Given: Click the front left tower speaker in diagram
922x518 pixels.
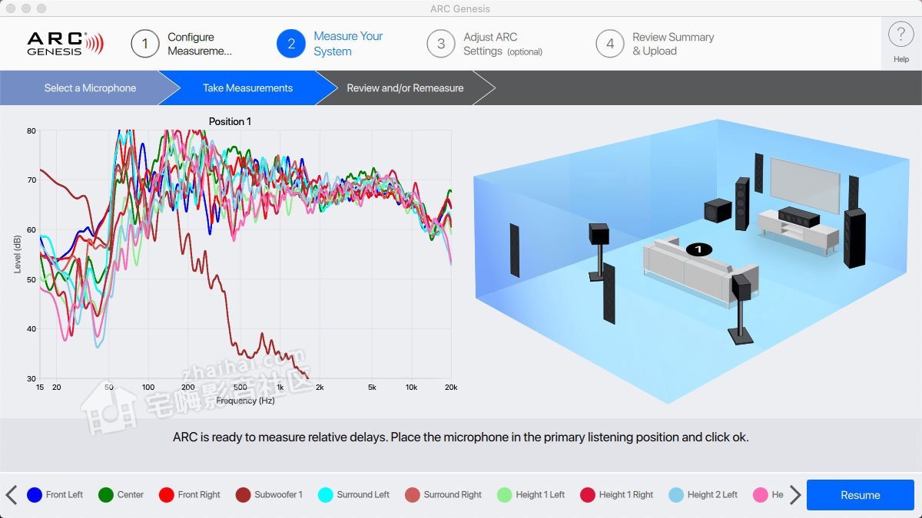Looking at the screenshot, I should [x=741, y=203].
